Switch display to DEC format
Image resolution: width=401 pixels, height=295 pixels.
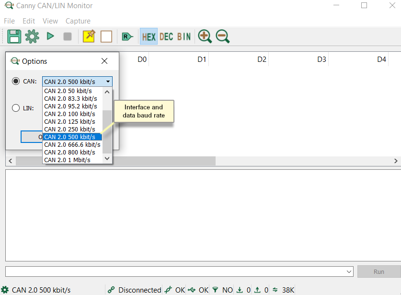coord(166,36)
